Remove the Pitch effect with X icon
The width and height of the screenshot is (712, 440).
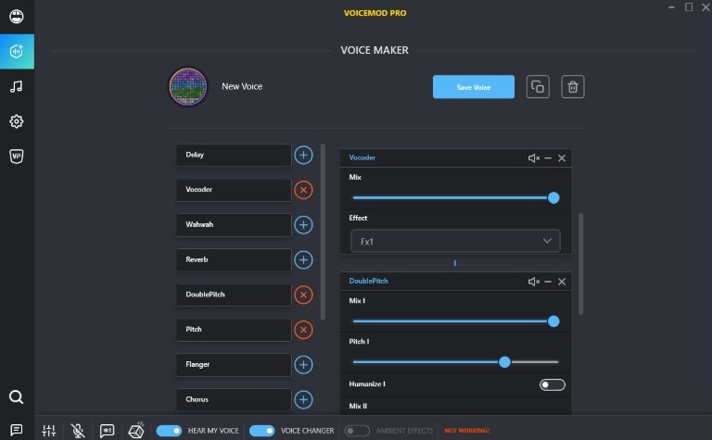point(303,330)
